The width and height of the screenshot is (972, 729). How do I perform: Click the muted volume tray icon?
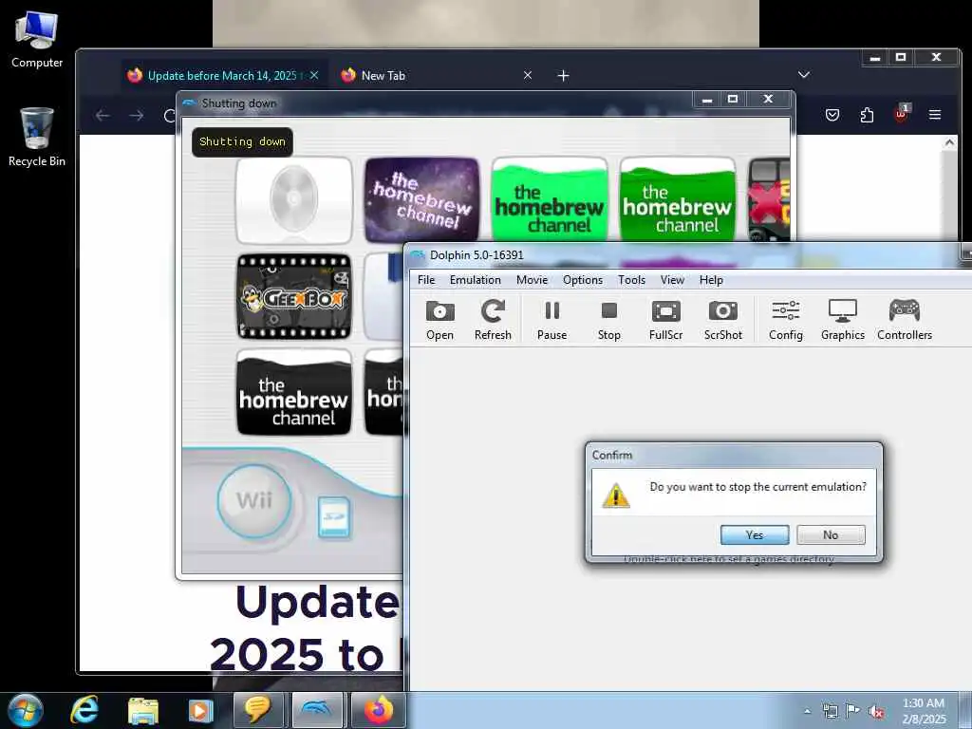[x=876, y=712]
